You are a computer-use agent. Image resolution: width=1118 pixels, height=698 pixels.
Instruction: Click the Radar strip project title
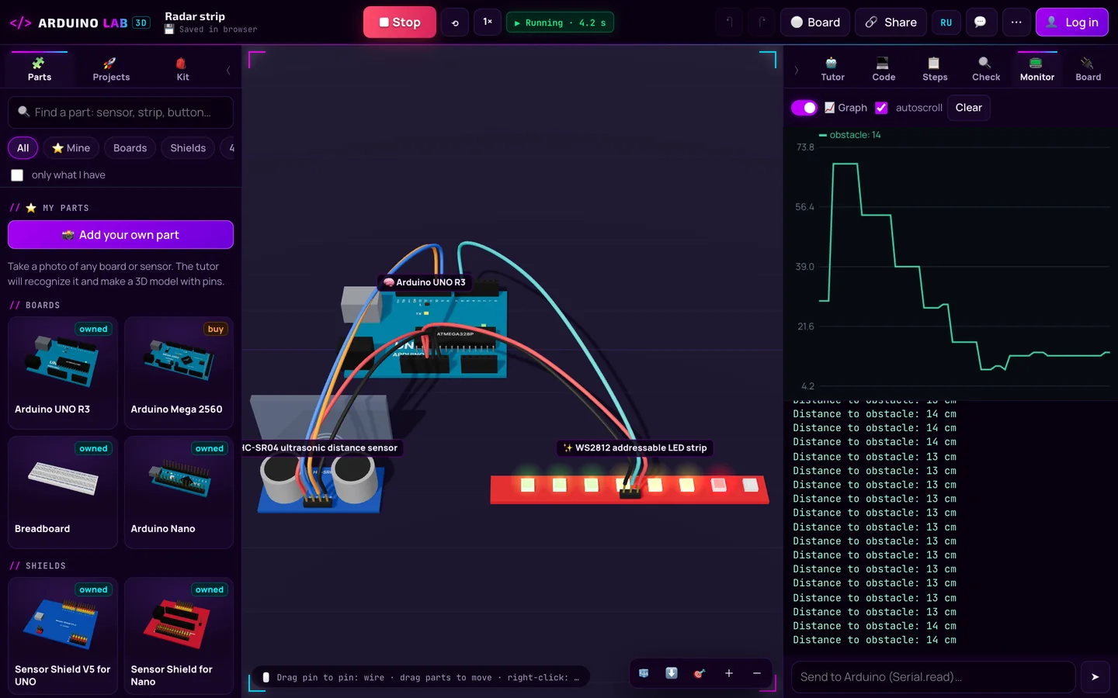(195, 16)
